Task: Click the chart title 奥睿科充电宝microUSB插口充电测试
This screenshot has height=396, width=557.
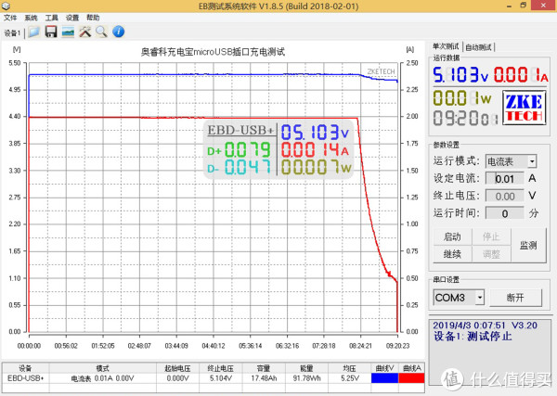Action: 213,52
